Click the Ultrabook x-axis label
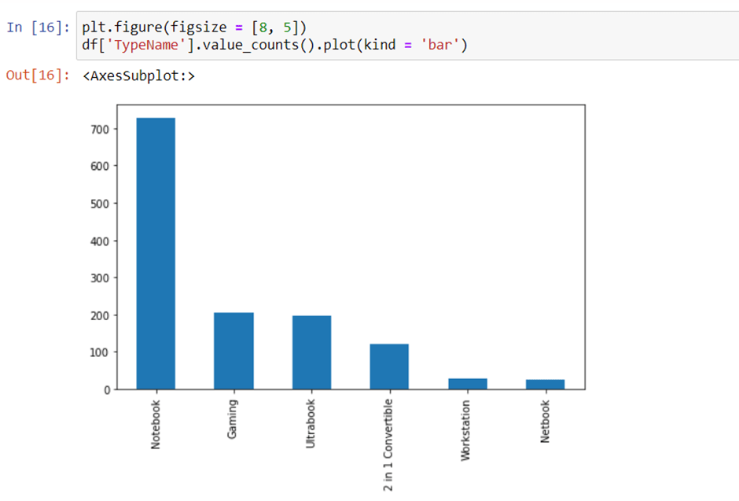This screenshot has height=501, width=739. pyautogui.click(x=310, y=423)
